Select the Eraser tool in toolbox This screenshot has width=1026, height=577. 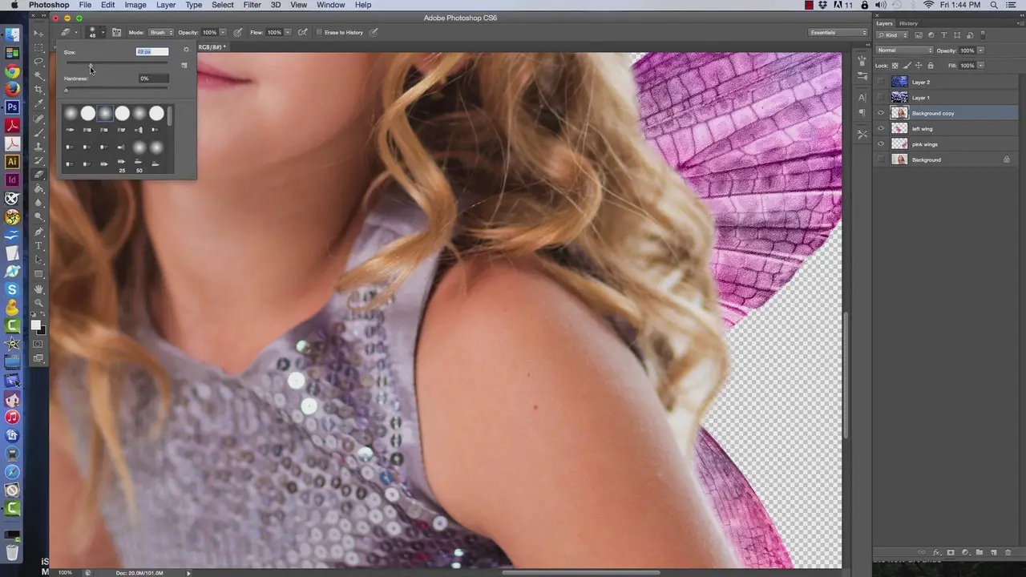coord(38,175)
